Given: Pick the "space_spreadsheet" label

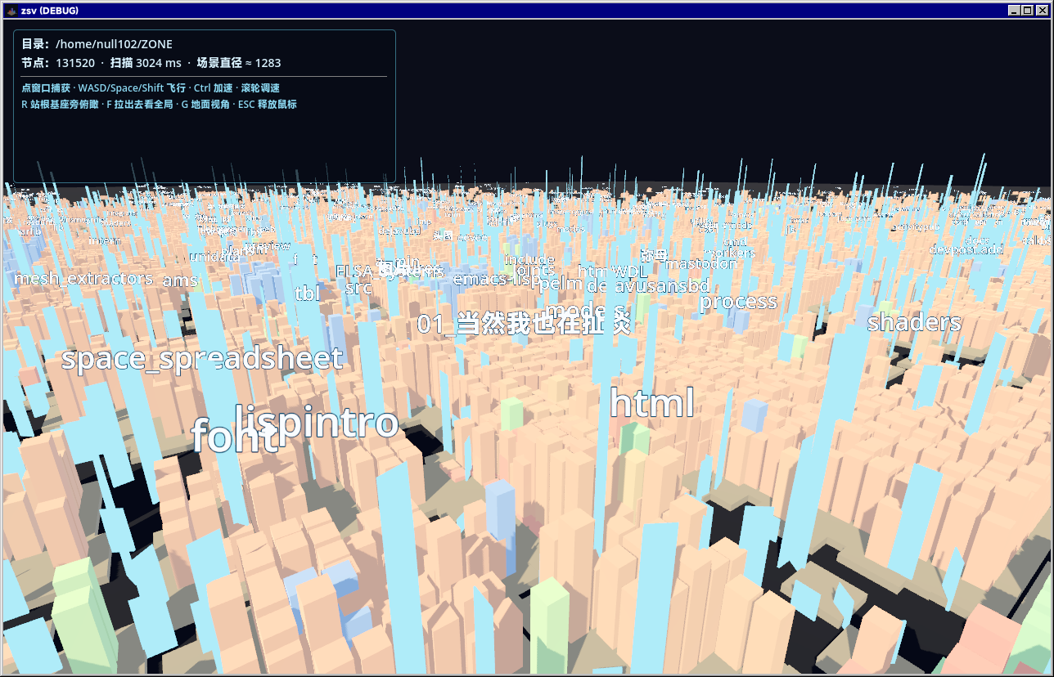Looking at the screenshot, I should pyautogui.click(x=202, y=358).
